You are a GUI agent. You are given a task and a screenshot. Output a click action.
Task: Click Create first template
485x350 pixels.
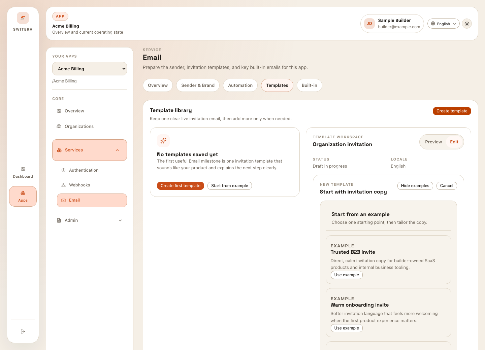(181, 186)
